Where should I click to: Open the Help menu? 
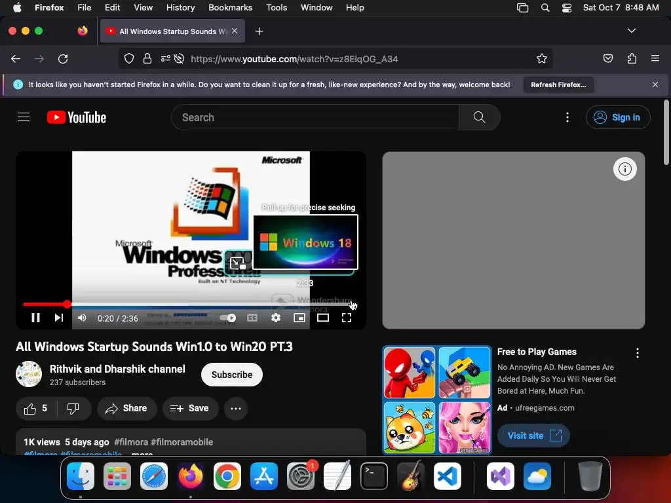(x=355, y=7)
